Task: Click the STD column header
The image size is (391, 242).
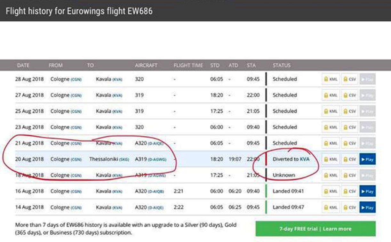Action: coord(215,65)
